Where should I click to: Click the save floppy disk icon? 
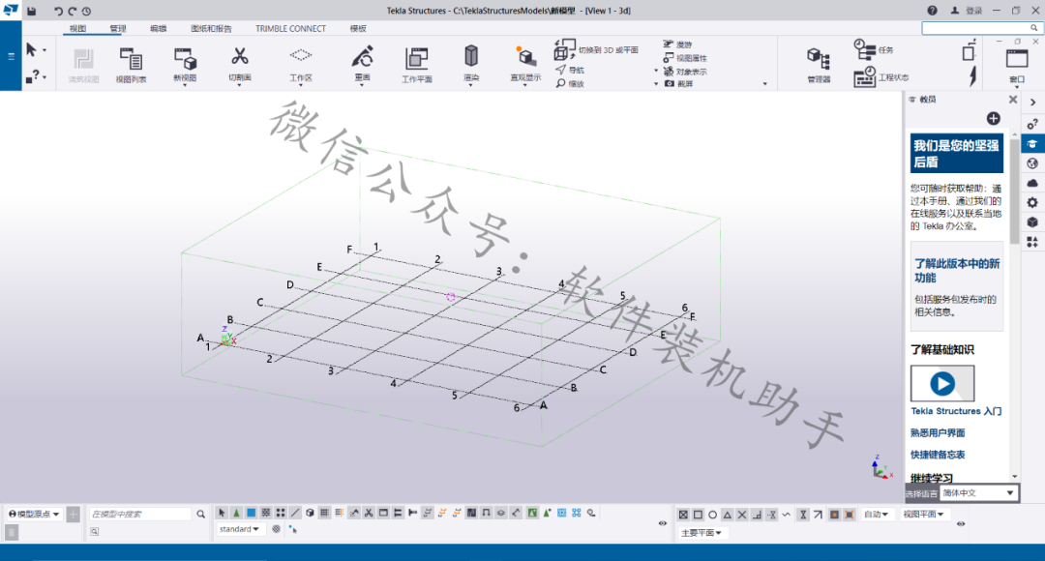pos(31,11)
